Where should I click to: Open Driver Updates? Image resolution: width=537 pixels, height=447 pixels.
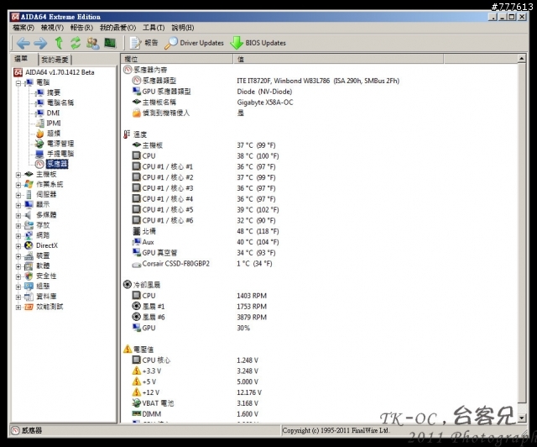coord(194,43)
